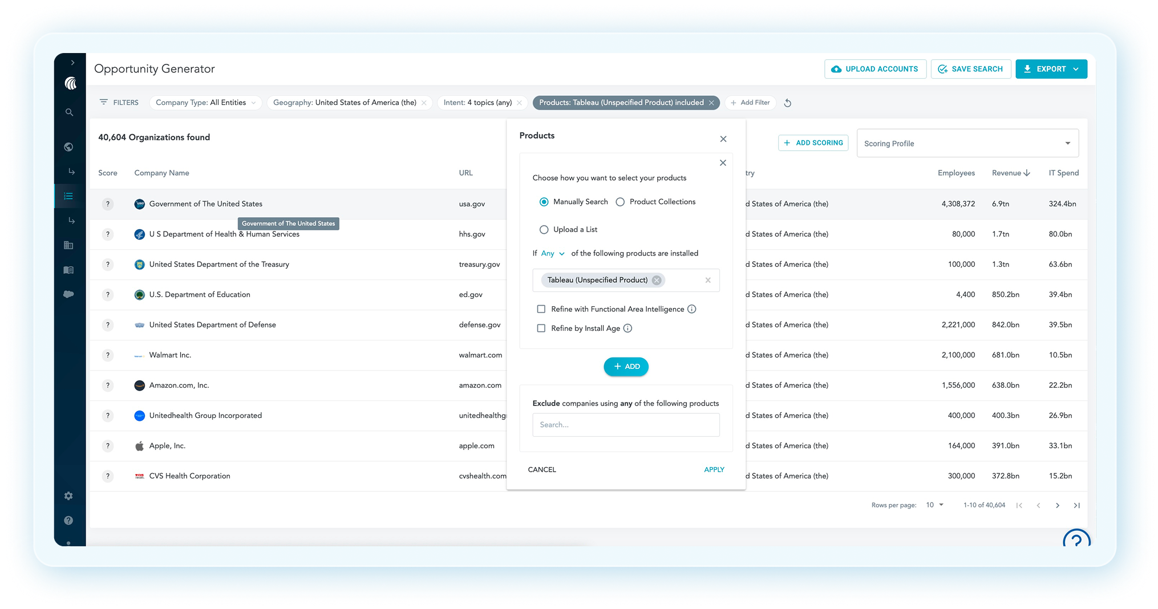Close the Products panel

tap(723, 139)
